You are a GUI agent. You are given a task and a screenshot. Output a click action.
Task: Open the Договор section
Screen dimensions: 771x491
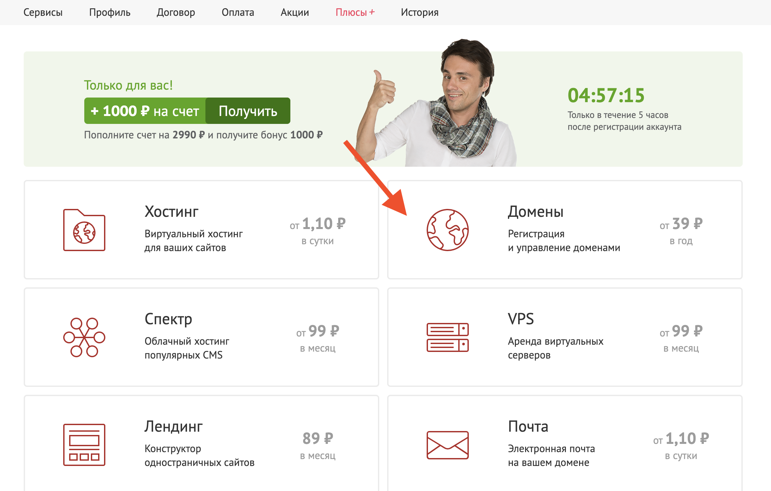(176, 13)
